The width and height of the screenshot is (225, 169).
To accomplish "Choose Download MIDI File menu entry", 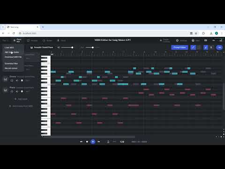I will point(13,57).
